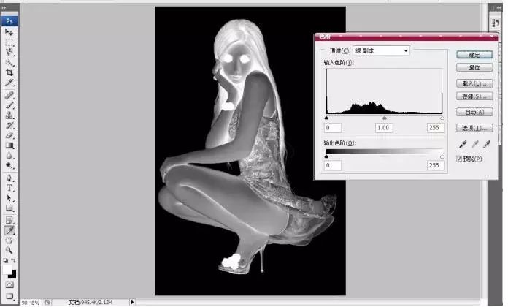Click the input white point slider
The width and height of the screenshot is (508, 307).
pos(442,118)
